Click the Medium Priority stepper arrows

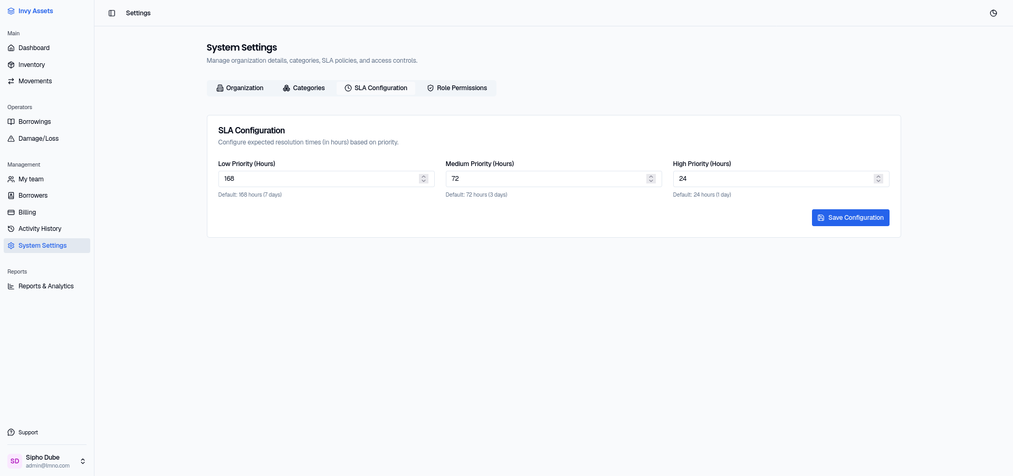tap(651, 179)
